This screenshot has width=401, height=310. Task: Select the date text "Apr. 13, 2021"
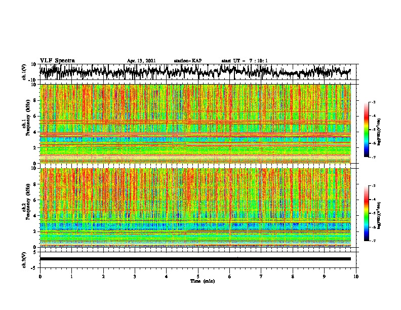pyautogui.click(x=141, y=61)
